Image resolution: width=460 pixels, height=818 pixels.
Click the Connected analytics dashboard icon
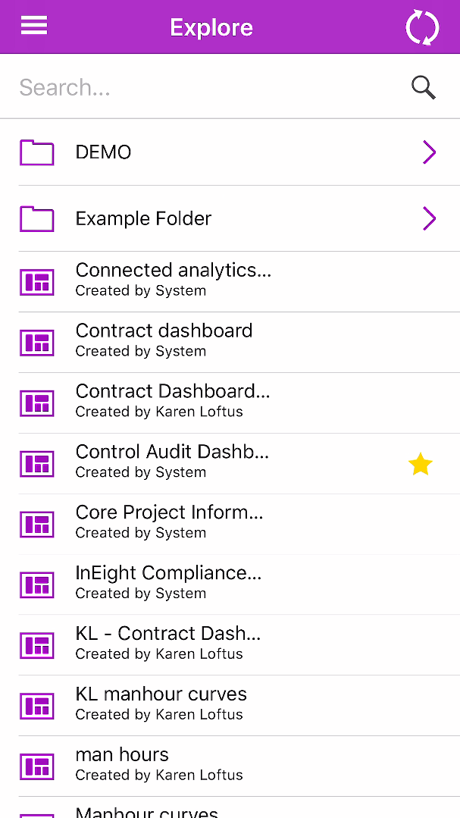(36, 282)
